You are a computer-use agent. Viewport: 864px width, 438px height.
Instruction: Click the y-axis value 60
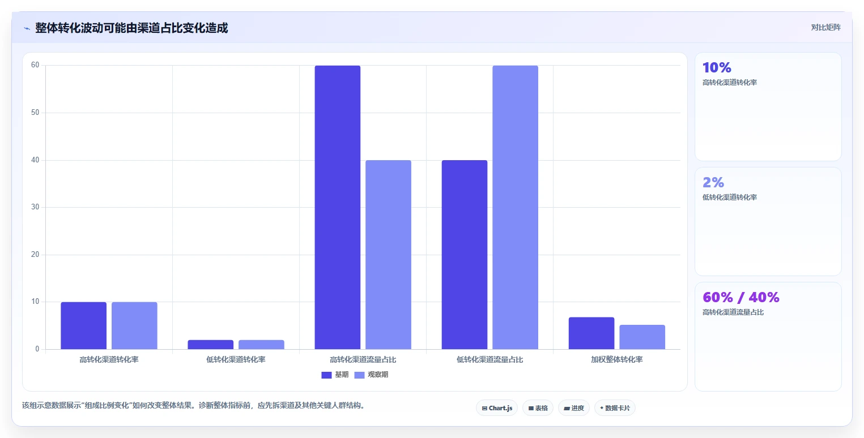pyautogui.click(x=35, y=65)
